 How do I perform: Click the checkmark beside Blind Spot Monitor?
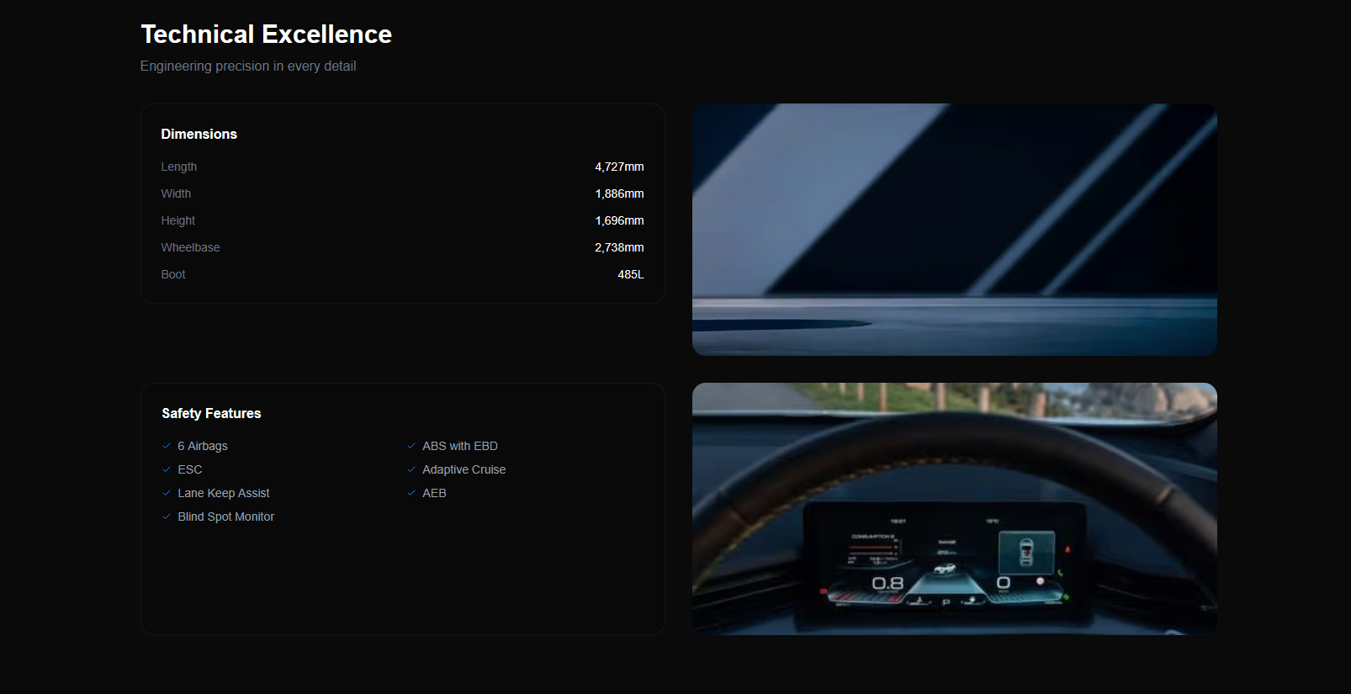[167, 517]
